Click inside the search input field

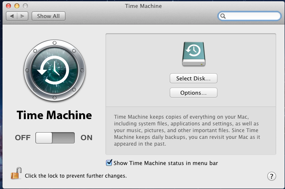tap(252, 16)
